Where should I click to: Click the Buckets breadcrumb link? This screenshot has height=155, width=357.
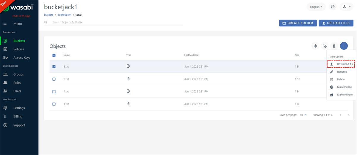coord(49,15)
